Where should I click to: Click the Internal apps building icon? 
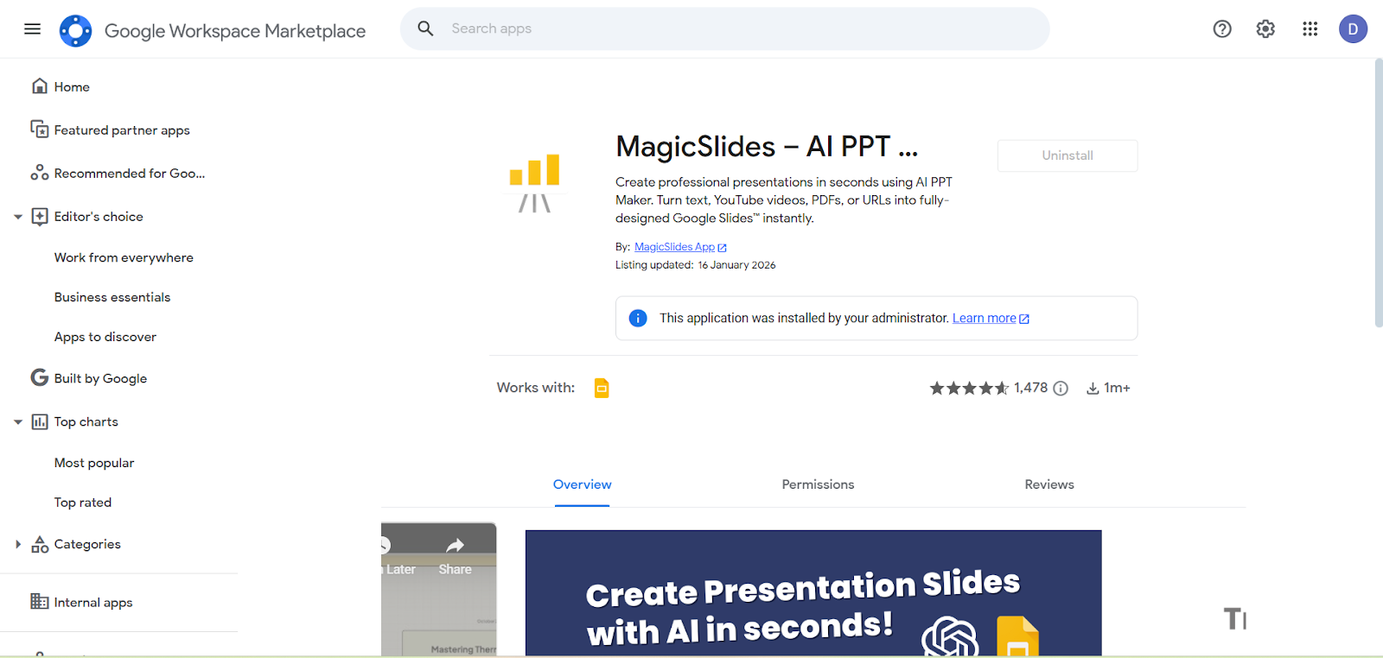[39, 602]
